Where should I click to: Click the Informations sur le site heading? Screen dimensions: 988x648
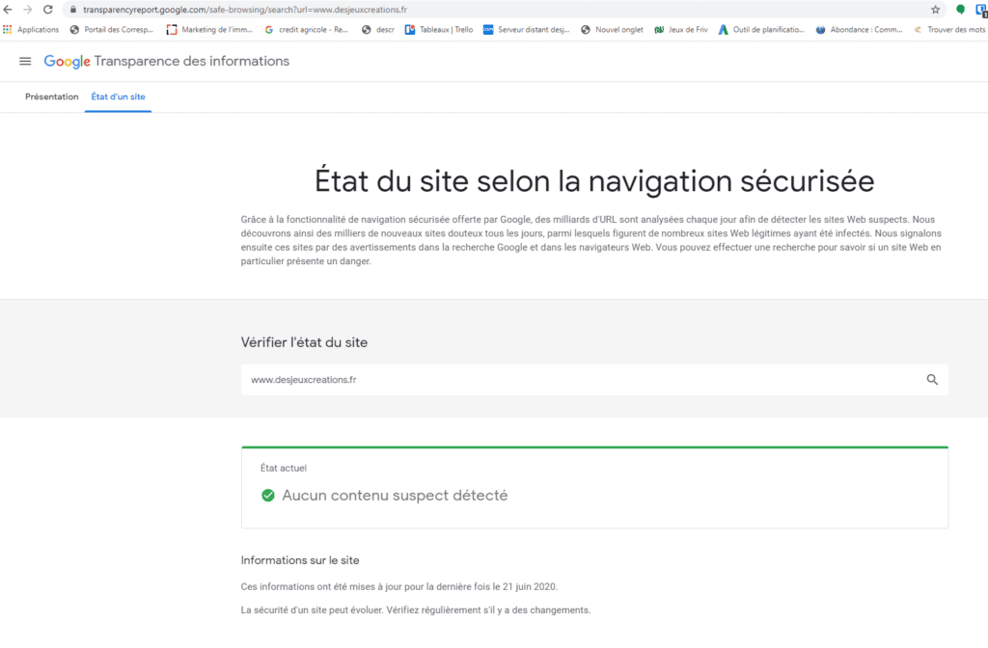point(300,560)
